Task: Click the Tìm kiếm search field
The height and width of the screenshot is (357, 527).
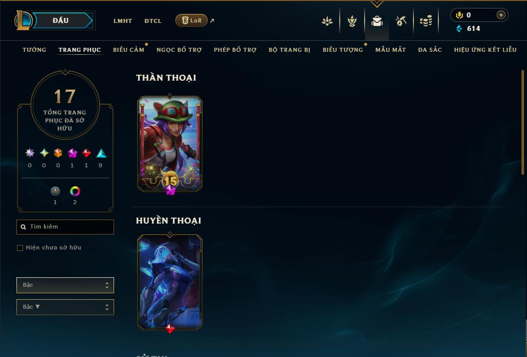Action: [65, 227]
